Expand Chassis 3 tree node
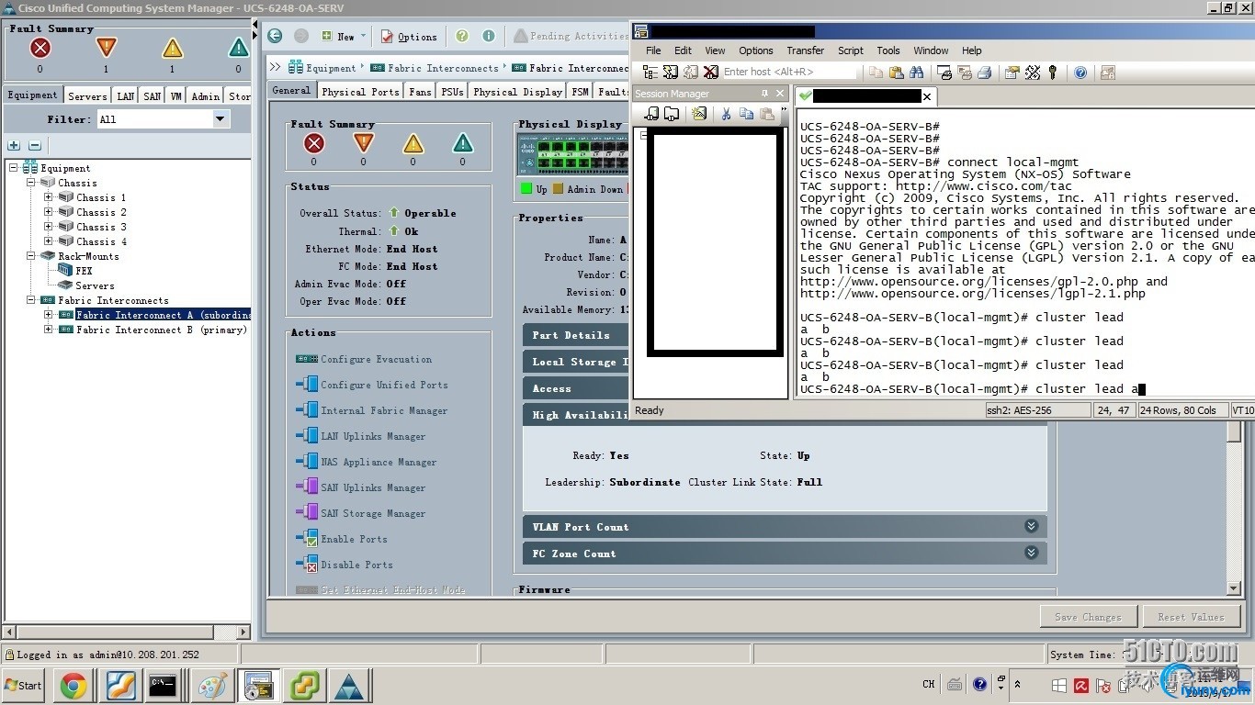Image resolution: width=1255 pixels, height=705 pixels. [x=48, y=227]
